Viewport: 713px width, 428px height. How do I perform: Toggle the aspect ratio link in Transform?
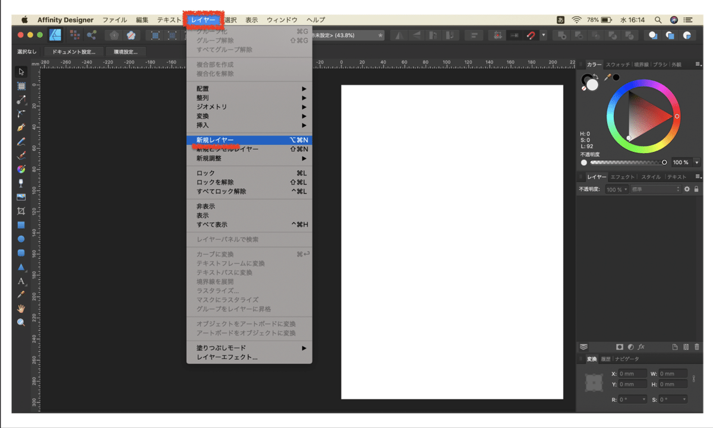click(x=693, y=378)
